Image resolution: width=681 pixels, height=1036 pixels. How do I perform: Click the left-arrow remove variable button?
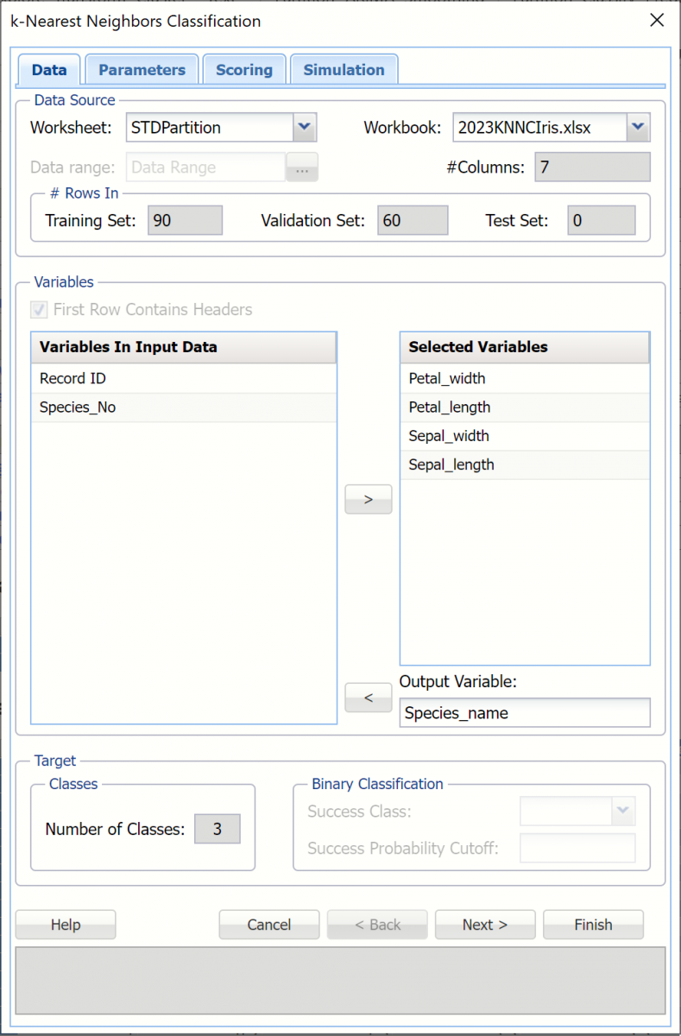(368, 698)
